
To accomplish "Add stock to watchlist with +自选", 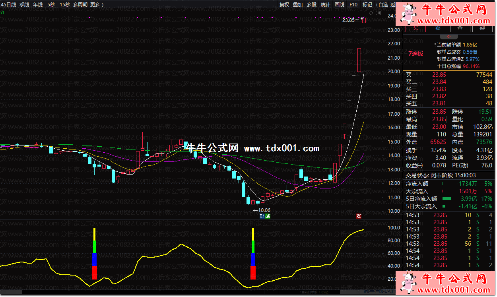I will (x=382, y=5).
